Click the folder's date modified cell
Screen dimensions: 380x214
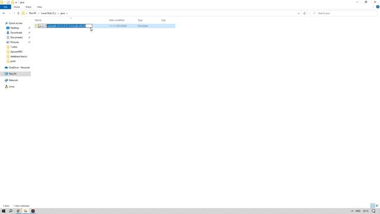point(118,26)
